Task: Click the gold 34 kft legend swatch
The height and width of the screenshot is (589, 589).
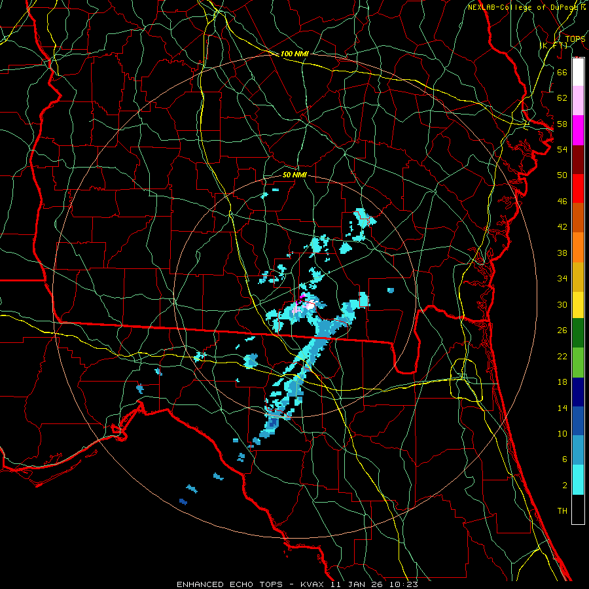Action: tap(578, 277)
